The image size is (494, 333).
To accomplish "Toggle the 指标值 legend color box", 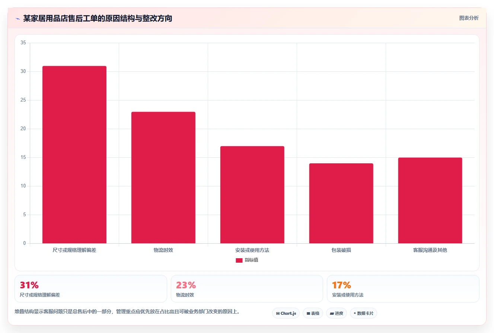I will tap(239, 260).
